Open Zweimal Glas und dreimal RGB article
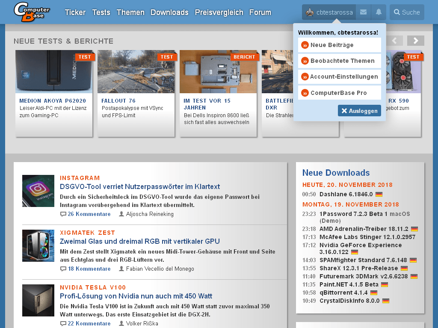The width and height of the screenshot is (438, 328). 140,241
